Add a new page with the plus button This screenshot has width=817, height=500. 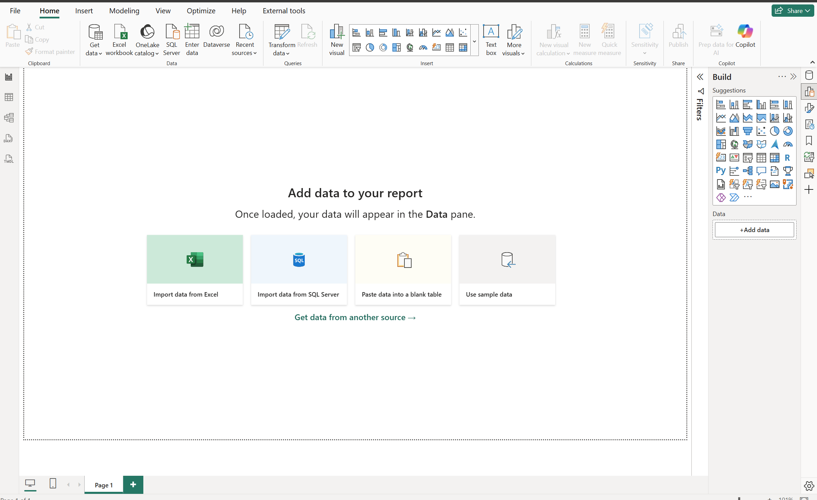[133, 484]
